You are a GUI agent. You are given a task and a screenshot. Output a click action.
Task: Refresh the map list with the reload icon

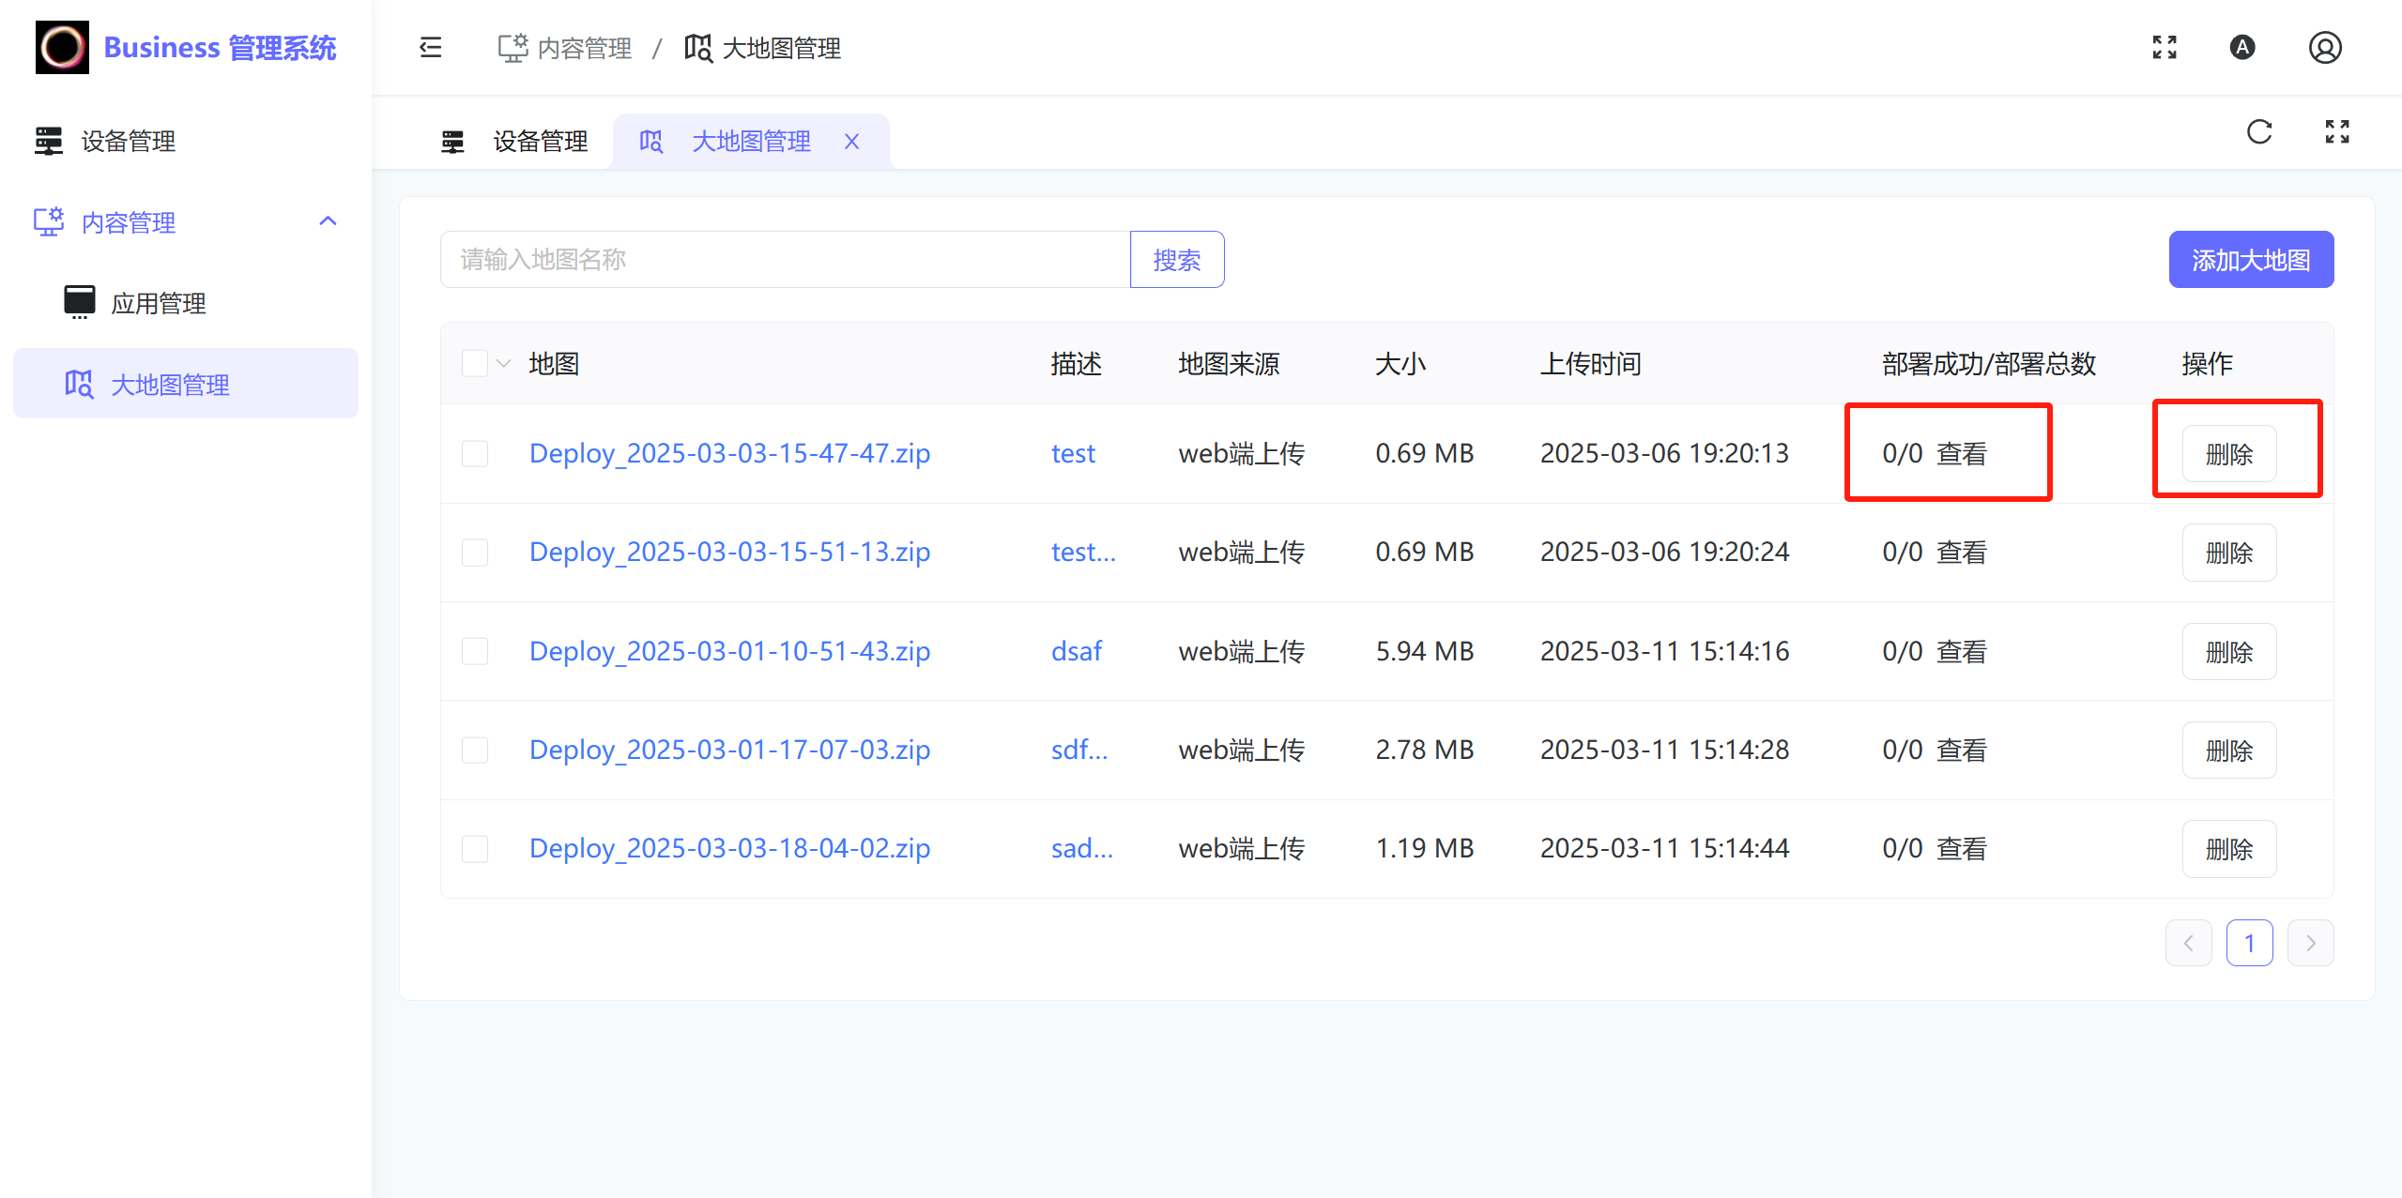[2259, 132]
